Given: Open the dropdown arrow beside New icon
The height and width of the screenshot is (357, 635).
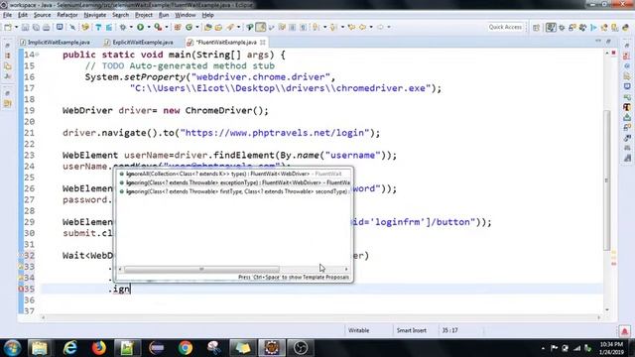Looking at the screenshot, I should coord(16,27).
